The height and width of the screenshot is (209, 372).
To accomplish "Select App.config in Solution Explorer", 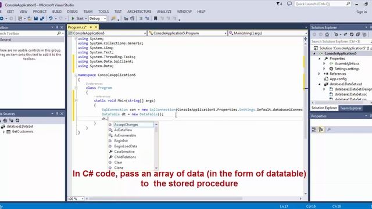I will point(338,79).
